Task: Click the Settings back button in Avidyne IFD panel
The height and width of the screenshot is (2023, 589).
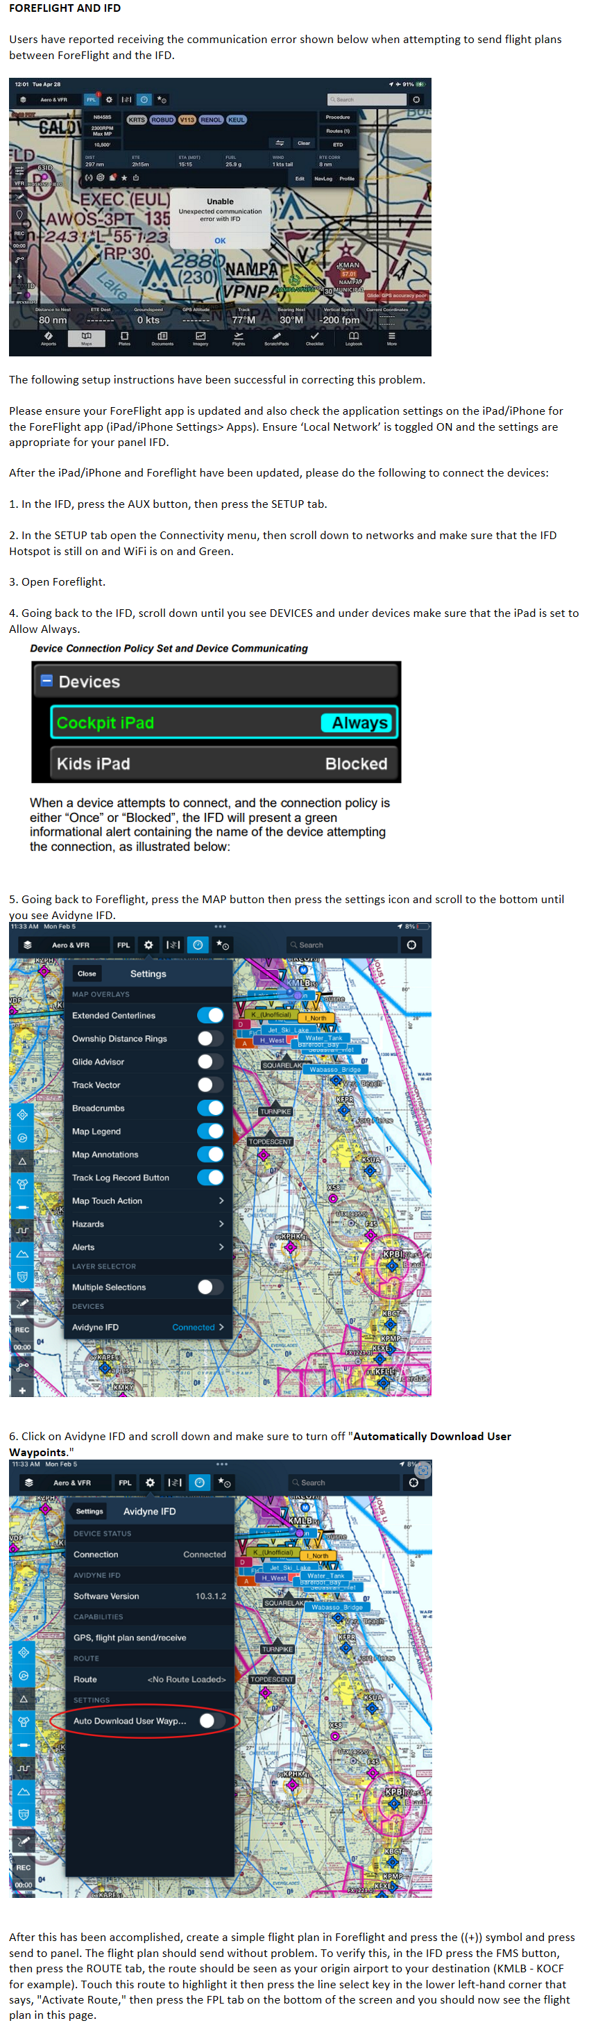Action: [89, 1511]
